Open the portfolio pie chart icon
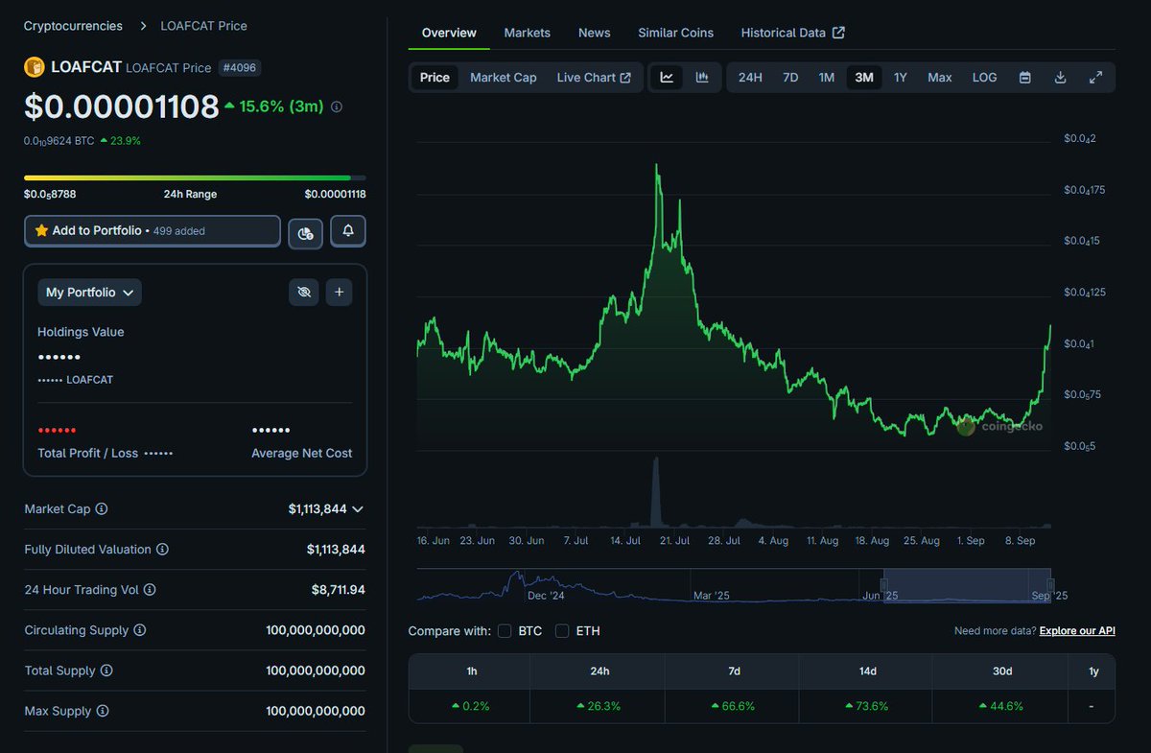Image resolution: width=1151 pixels, height=753 pixels. pyautogui.click(x=305, y=232)
